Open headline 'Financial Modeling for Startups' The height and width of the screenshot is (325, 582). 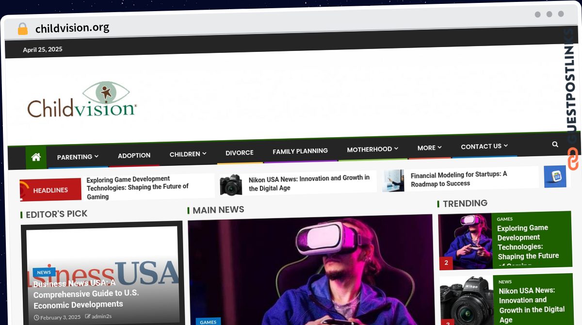click(459, 179)
